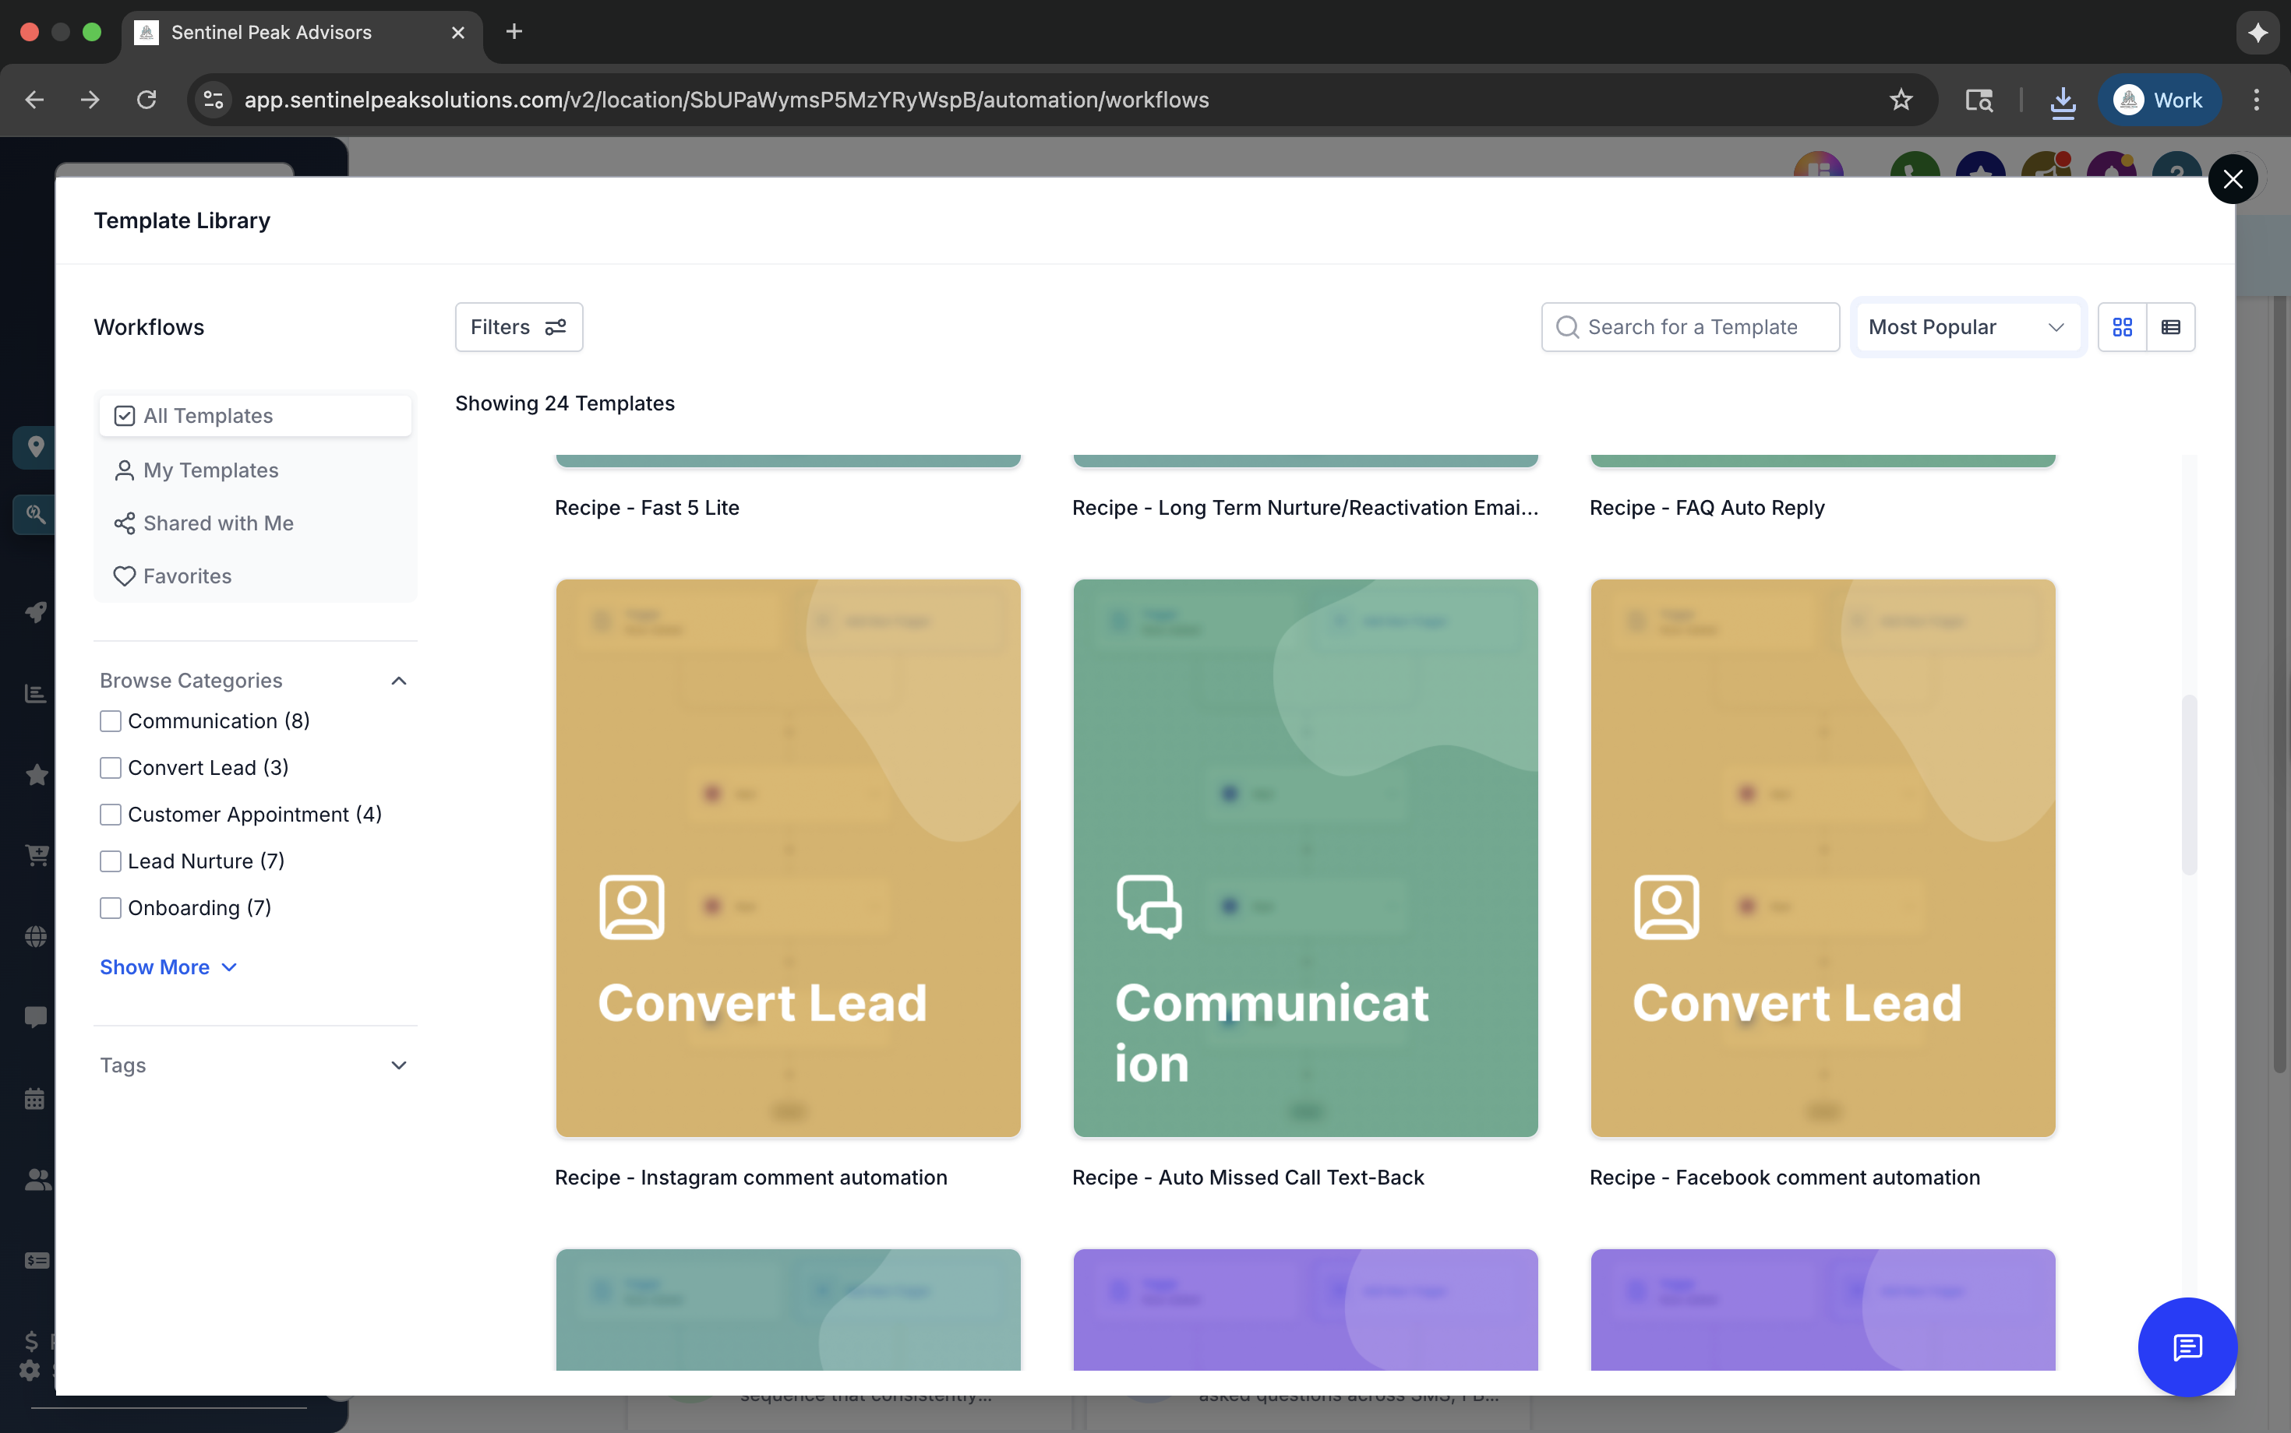The width and height of the screenshot is (2291, 1433).
Task: Expand the Tags section
Action: (397, 1065)
